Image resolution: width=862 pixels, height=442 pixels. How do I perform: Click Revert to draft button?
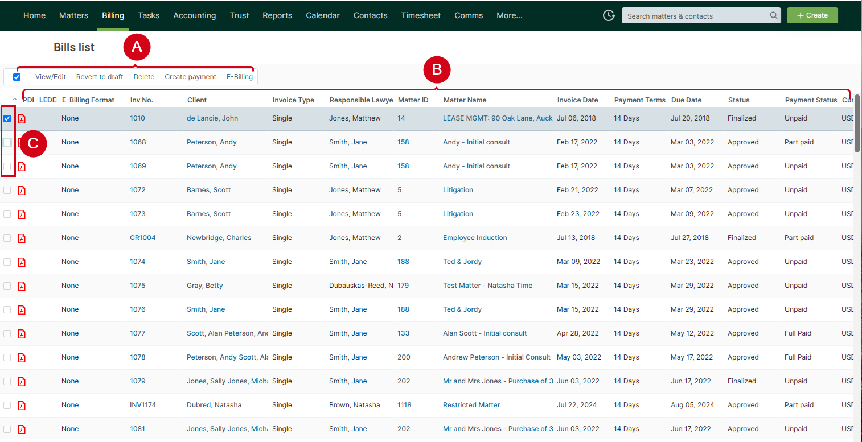pos(100,77)
